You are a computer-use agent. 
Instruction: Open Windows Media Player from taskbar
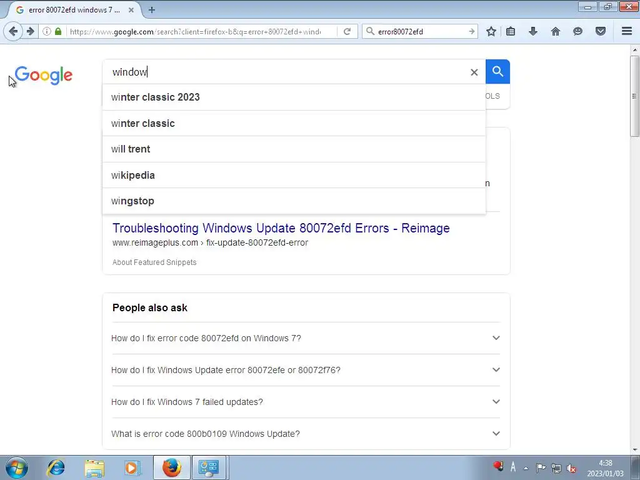click(x=132, y=467)
